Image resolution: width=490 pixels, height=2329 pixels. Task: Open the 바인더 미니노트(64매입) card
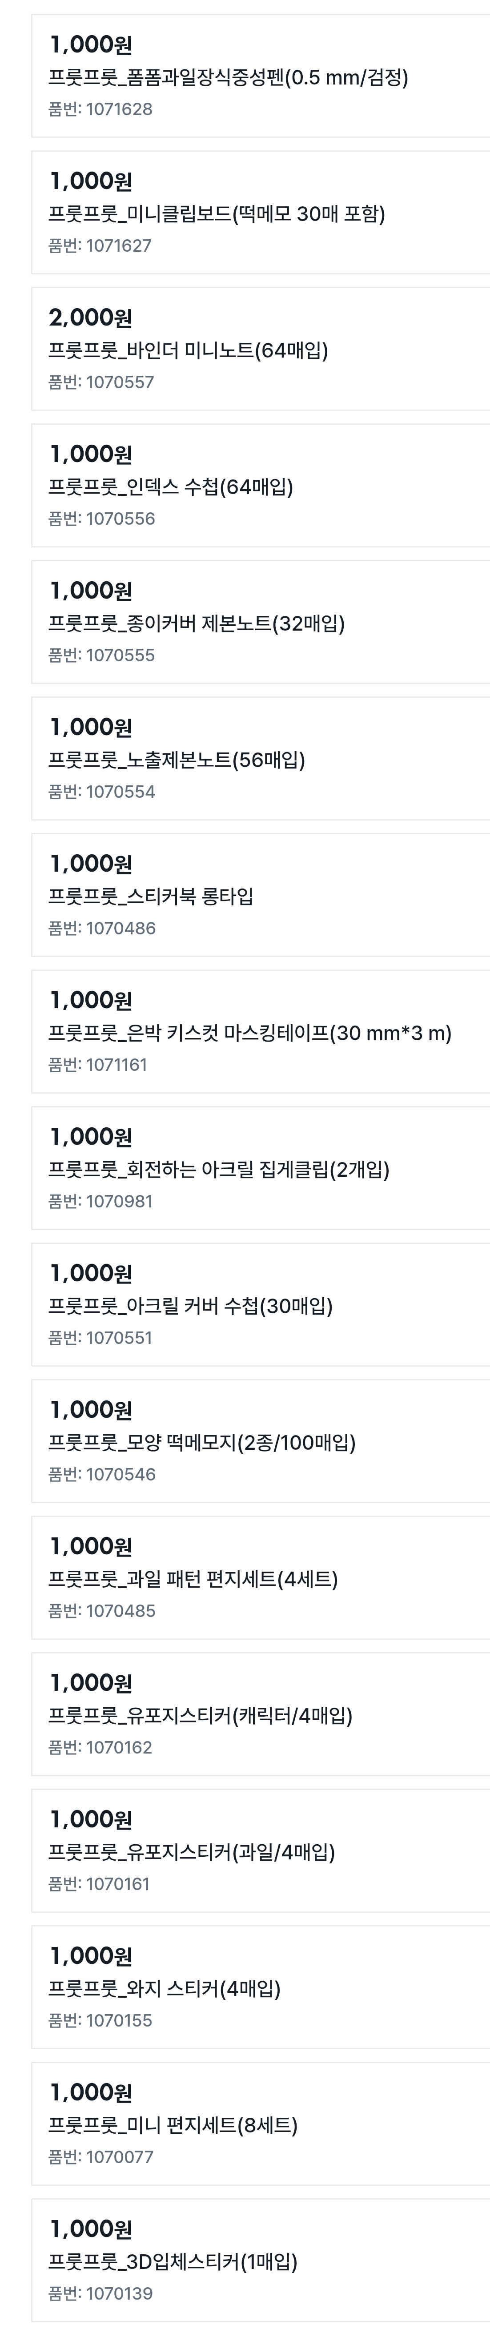click(261, 349)
